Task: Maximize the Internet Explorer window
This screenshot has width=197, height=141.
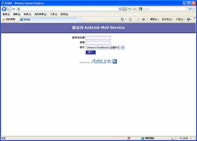Action: (x=189, y=3)
